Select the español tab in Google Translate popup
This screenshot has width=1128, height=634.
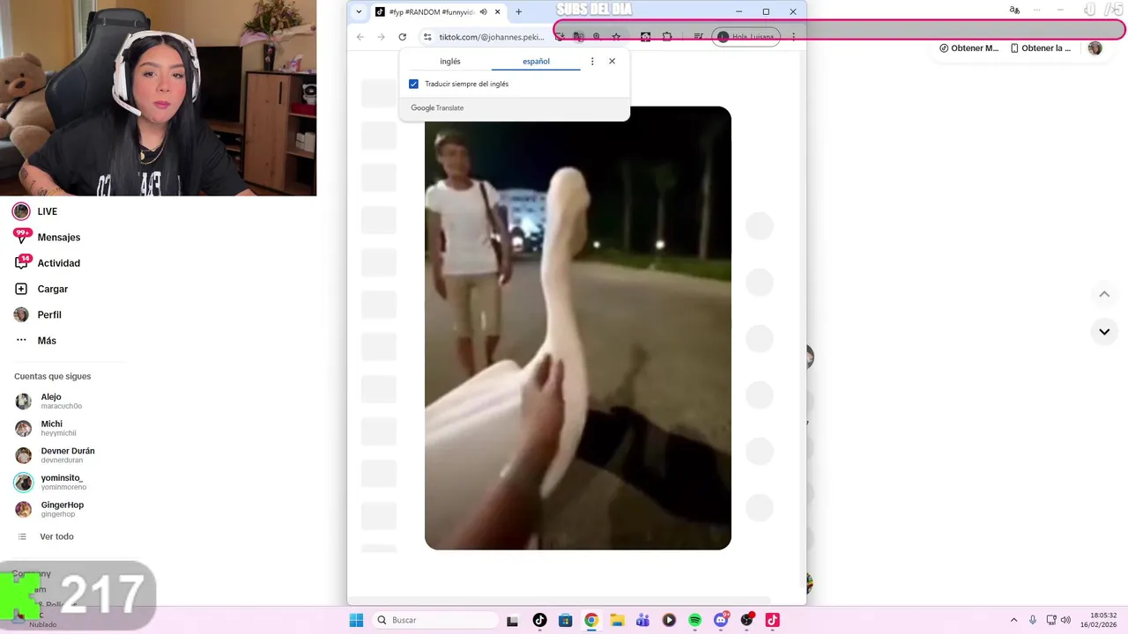tap(536, 62)
